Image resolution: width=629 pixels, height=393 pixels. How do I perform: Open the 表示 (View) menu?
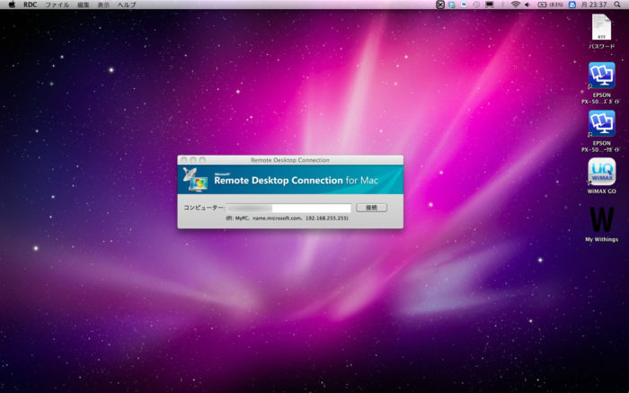coord(103,4)
